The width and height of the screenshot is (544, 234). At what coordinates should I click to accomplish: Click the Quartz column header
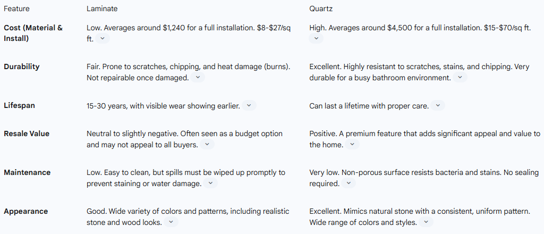321,9
